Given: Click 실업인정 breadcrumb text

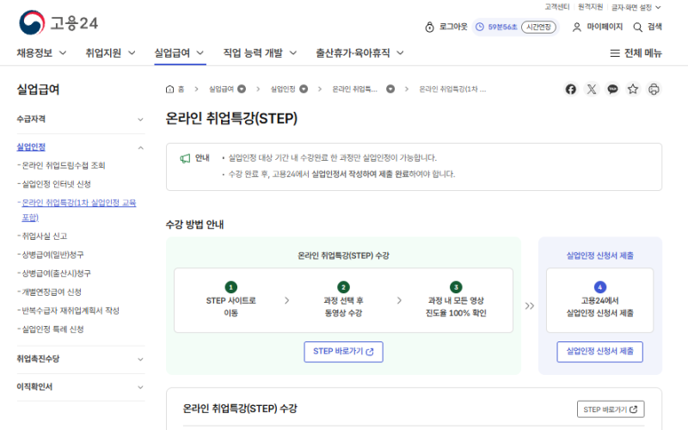Looking at the screenshot, I should point(283,89).
